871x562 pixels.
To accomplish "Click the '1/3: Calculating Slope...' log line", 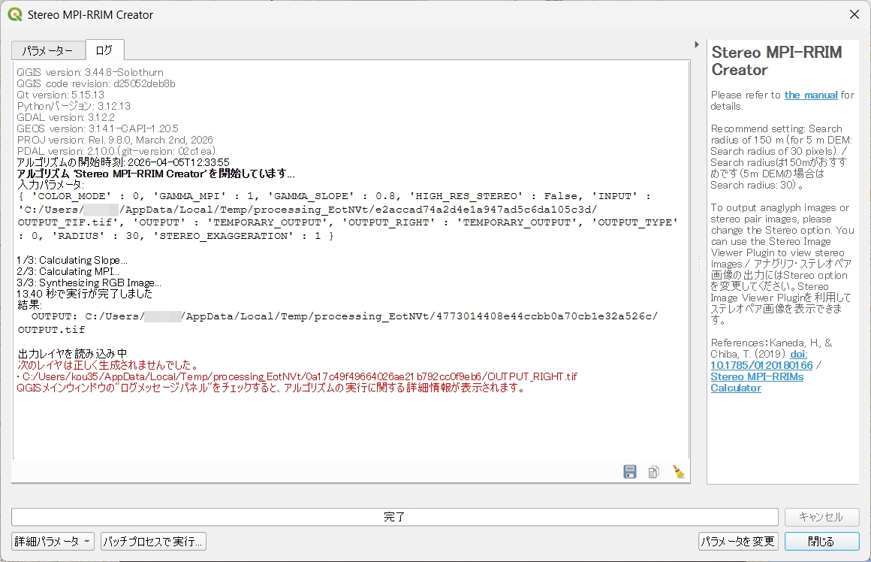I will coord(72,260).
